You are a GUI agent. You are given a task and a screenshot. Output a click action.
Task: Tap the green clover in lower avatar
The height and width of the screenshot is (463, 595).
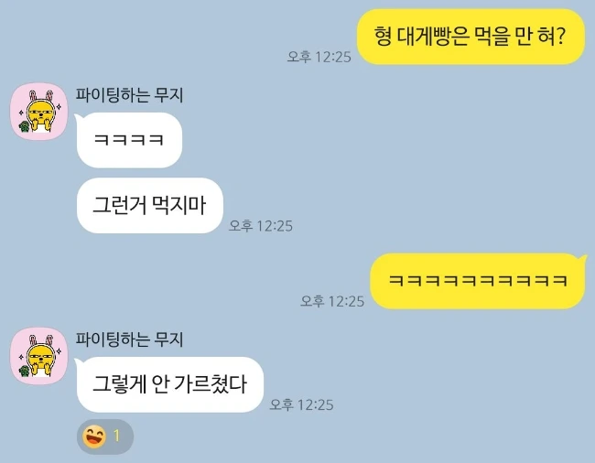click(25, 371)
